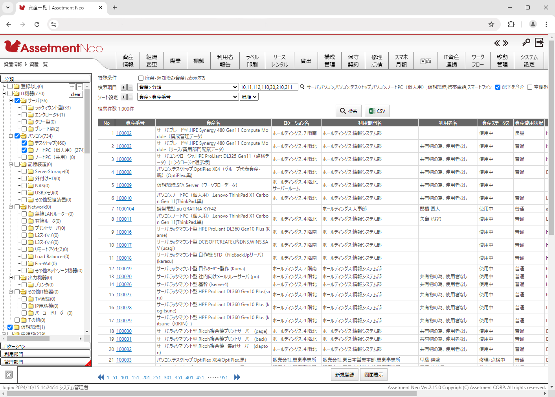
Task: Switch to the 利用部門 panel
Action: [45, 354]
